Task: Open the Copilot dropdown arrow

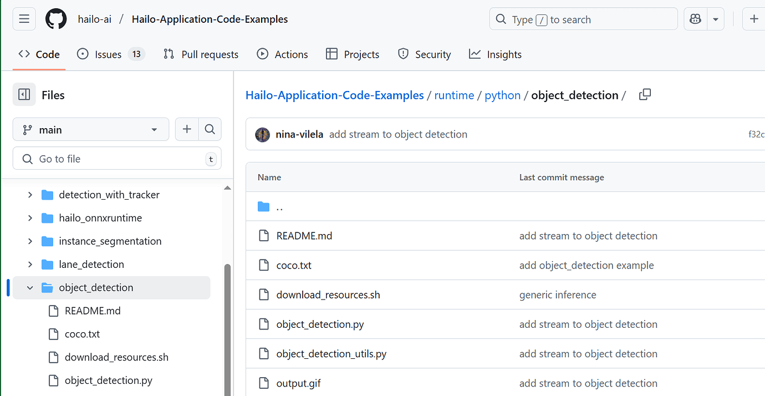Action: click(715, 19)
